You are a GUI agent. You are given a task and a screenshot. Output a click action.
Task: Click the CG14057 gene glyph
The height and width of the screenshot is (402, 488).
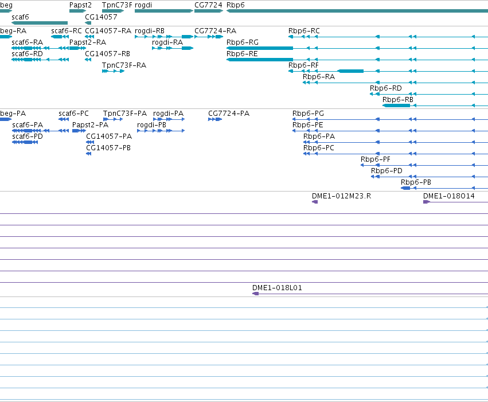88,23
